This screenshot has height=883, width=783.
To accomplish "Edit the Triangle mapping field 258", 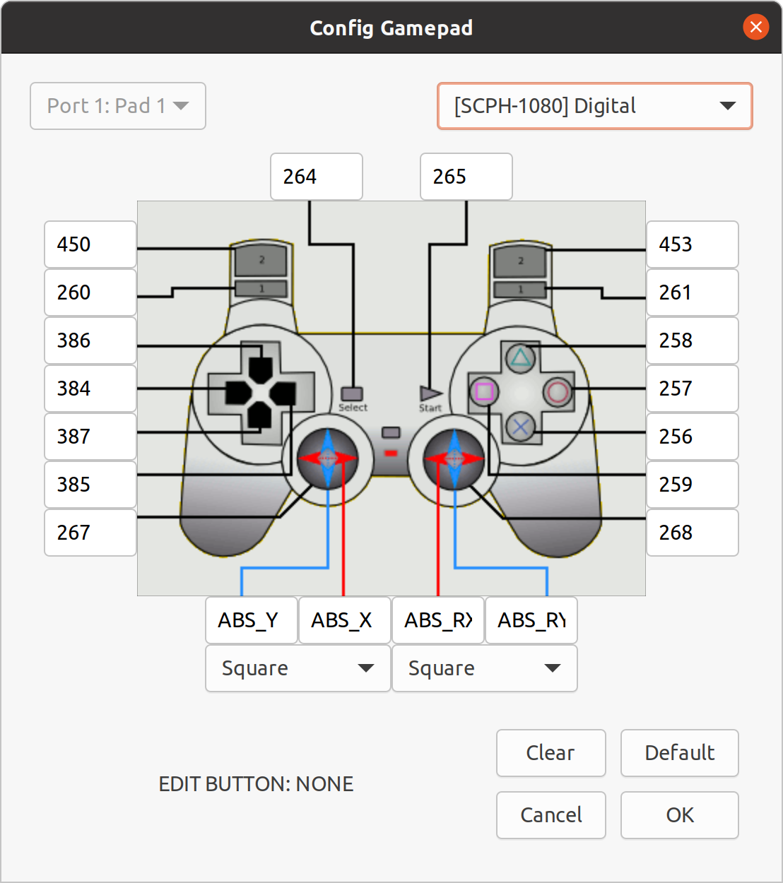I will (693, 340).
